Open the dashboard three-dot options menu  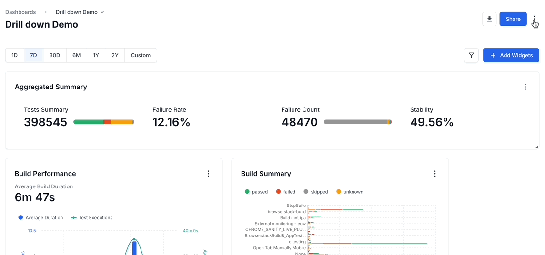pos(535,19)
